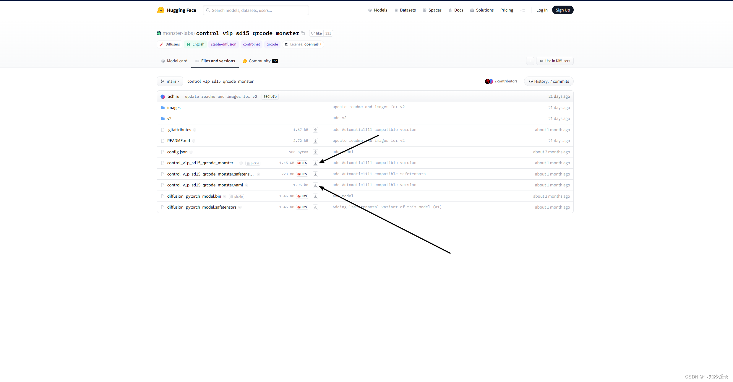Download diffusion_pytorch_model.bin file
The width and height of the screenshot is (733, 382).
pyautogui.click(x=315, y=196)
